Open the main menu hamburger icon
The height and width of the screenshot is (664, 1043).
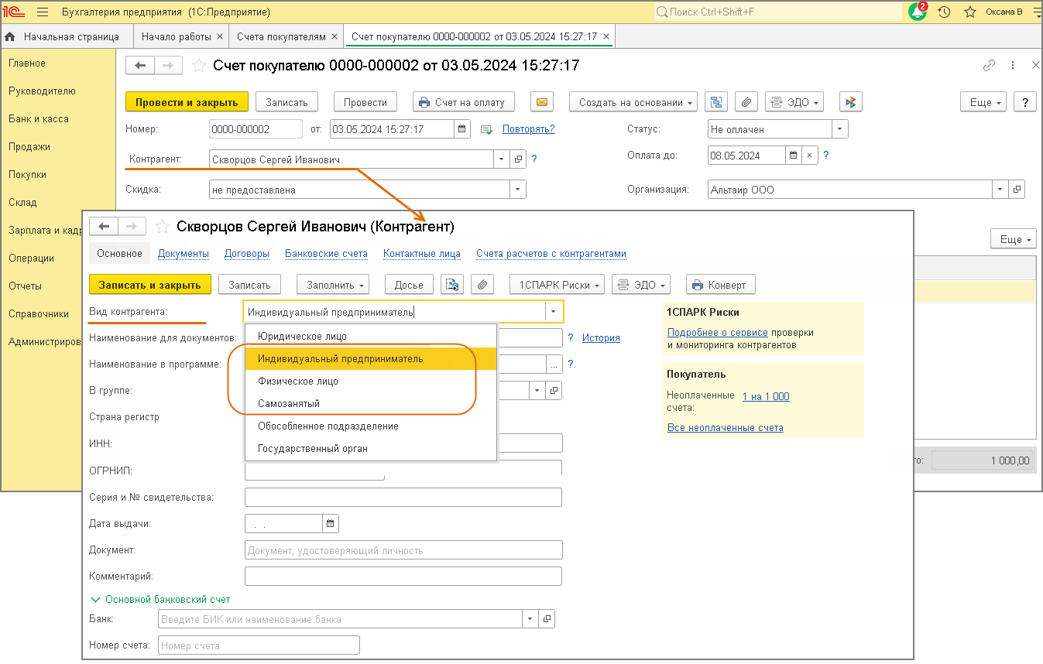click(x=43, y=12)
